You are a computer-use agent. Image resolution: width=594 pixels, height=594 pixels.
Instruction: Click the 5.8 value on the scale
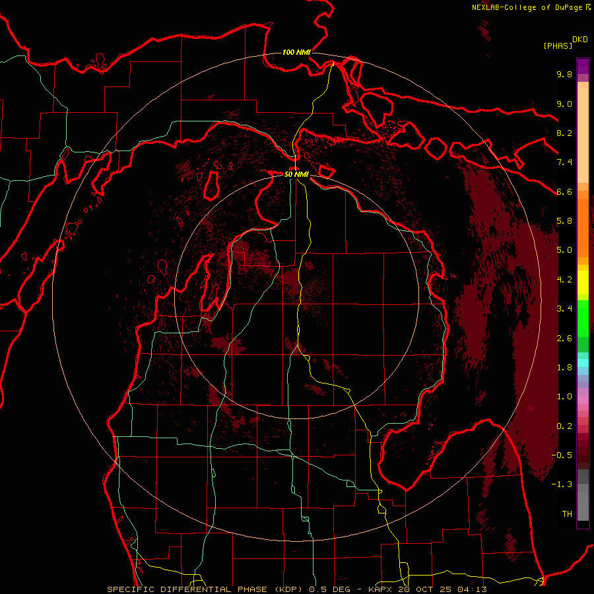click(x=564, y=221)
